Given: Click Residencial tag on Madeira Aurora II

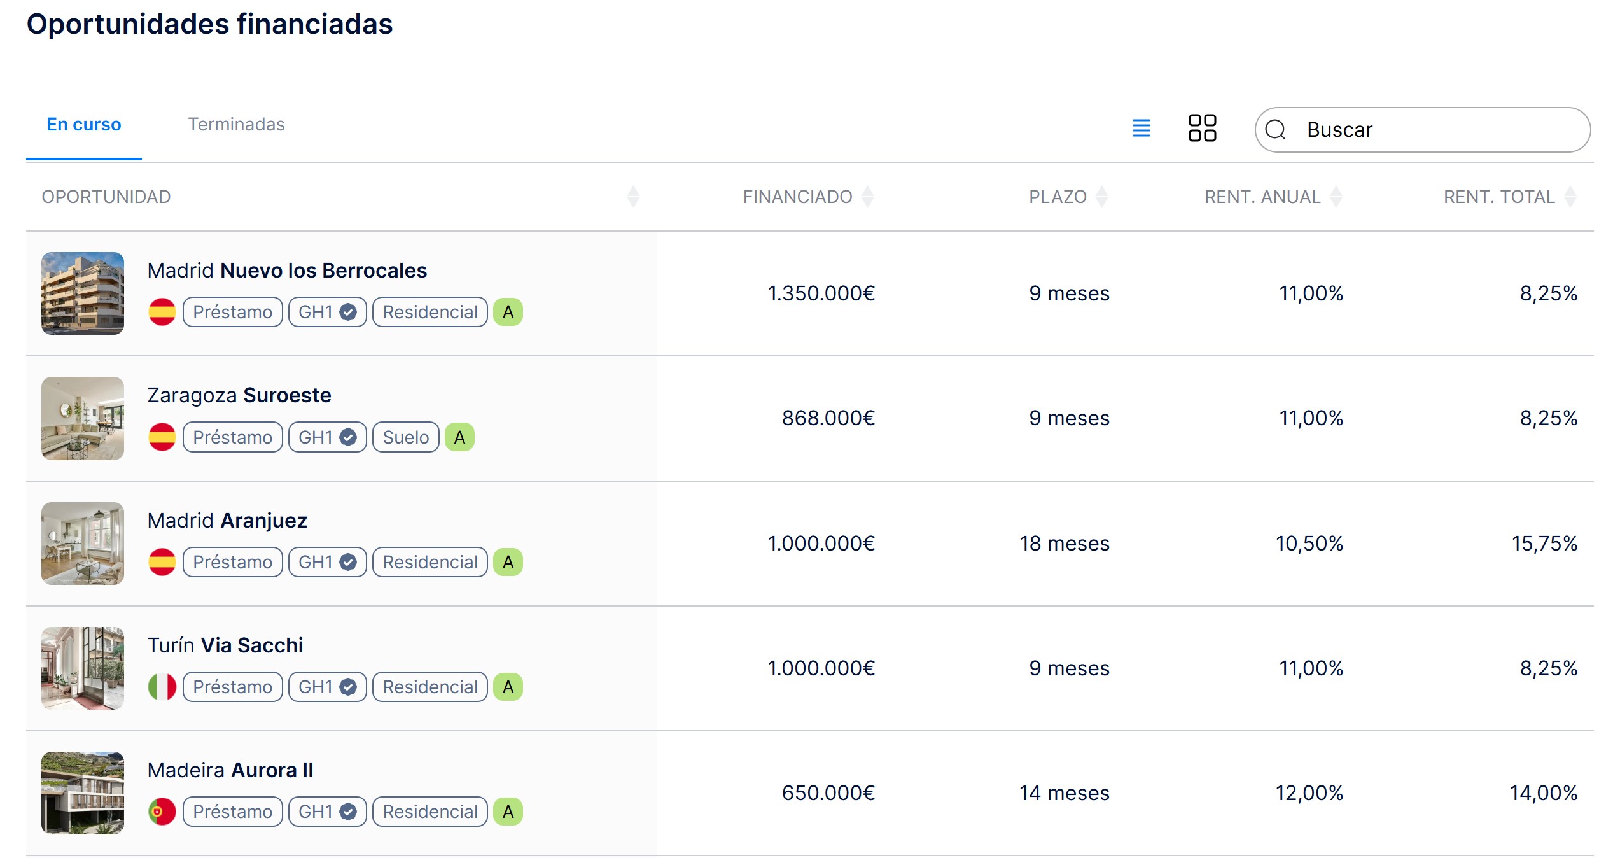Looking at the screenshot, I should [430, 812].
